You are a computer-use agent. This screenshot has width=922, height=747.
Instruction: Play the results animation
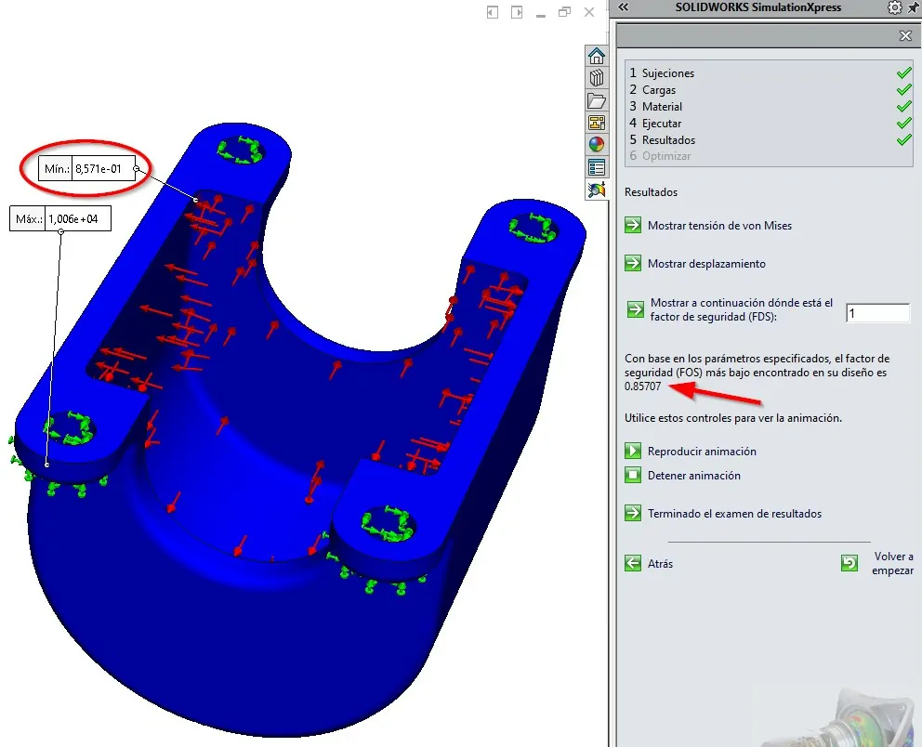click(x=691, y=452)
